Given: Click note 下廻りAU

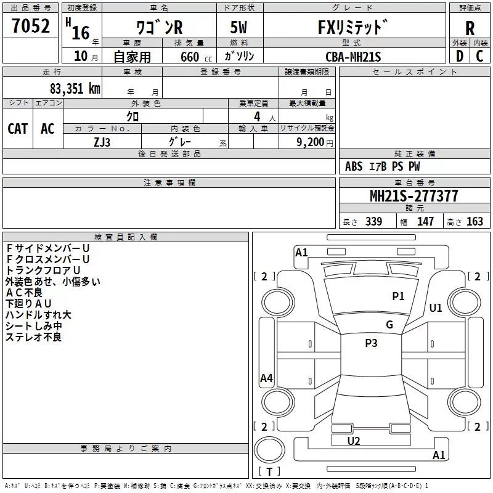Looking at the screenshot, I should (28, 303).
